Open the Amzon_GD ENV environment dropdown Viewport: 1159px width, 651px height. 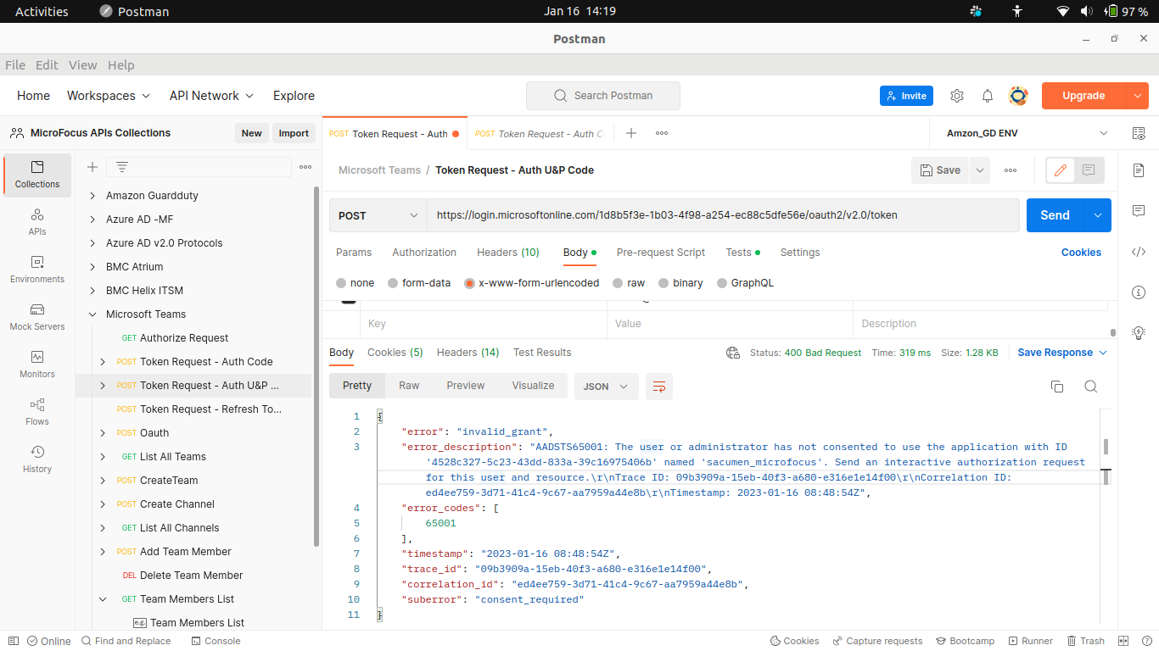click(1027, 133)
